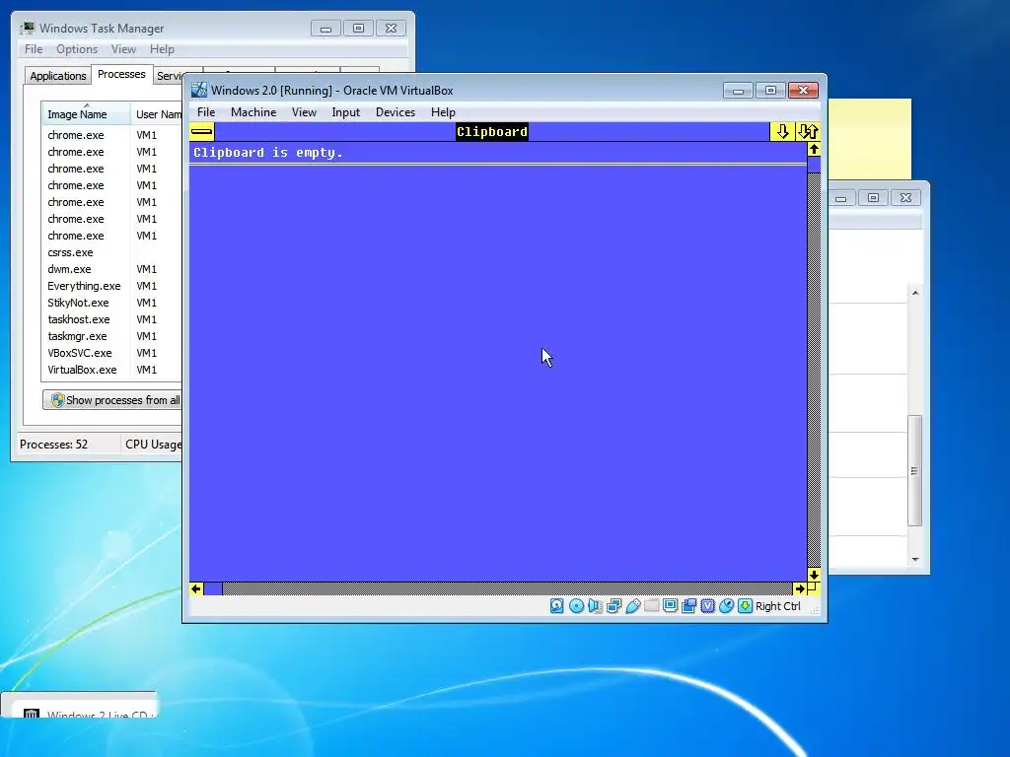Click the Right Ctrl host key label

pos(777,606)
